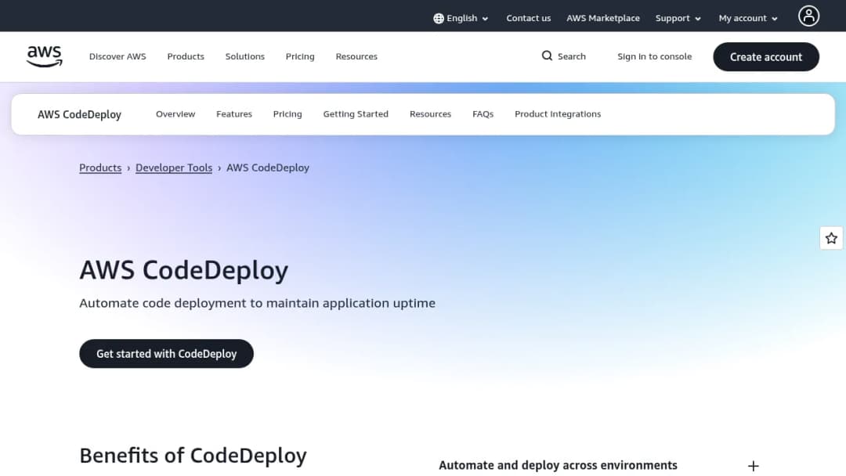Open the Solutions menu
This screenshot has width=846, height=476.
[x=245, y=56]
